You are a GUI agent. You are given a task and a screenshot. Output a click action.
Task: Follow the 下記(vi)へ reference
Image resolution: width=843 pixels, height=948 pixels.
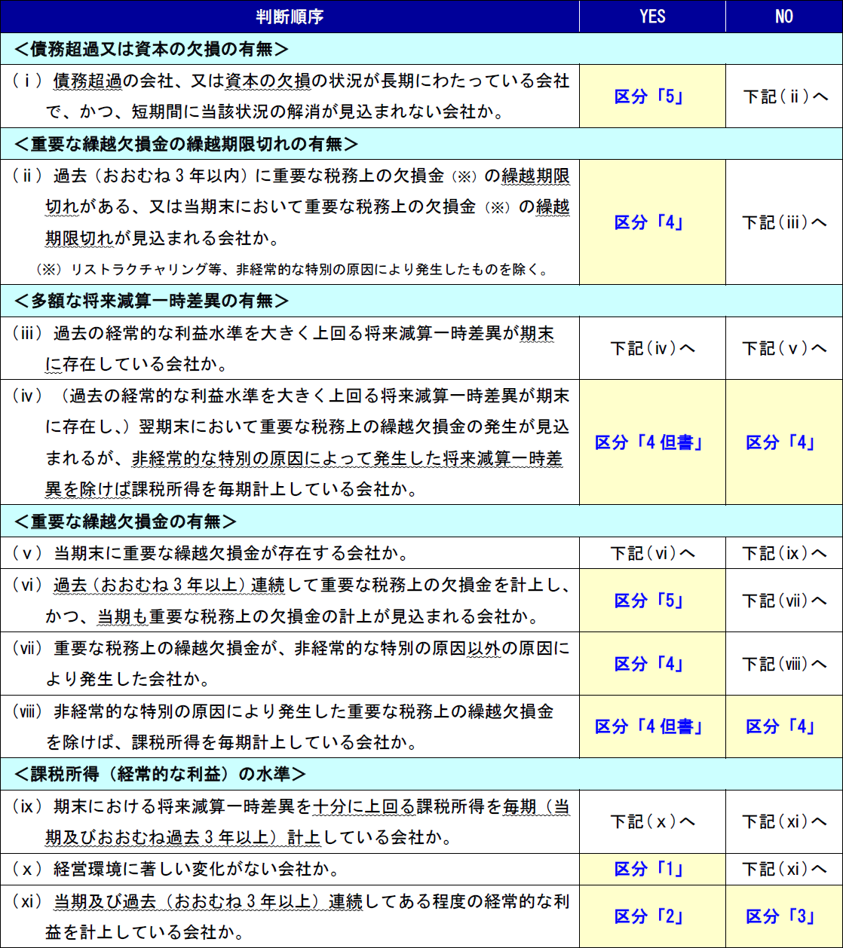click(x=652, y=553)
